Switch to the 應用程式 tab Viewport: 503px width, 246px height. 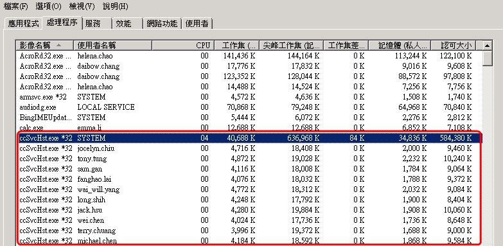(x=23, y=24)
